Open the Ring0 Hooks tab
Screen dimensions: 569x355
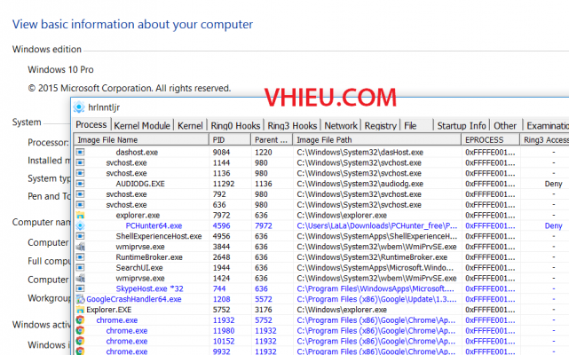click(234, 126)
